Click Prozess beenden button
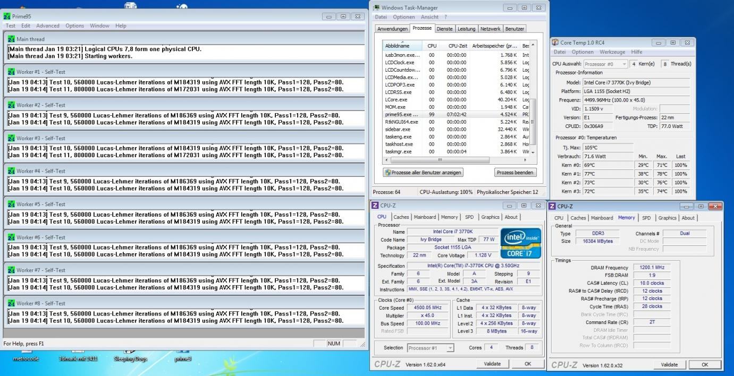 click(515, 173)
